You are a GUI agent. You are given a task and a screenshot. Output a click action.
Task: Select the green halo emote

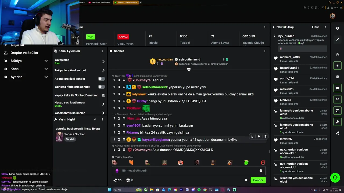point(246,162)
